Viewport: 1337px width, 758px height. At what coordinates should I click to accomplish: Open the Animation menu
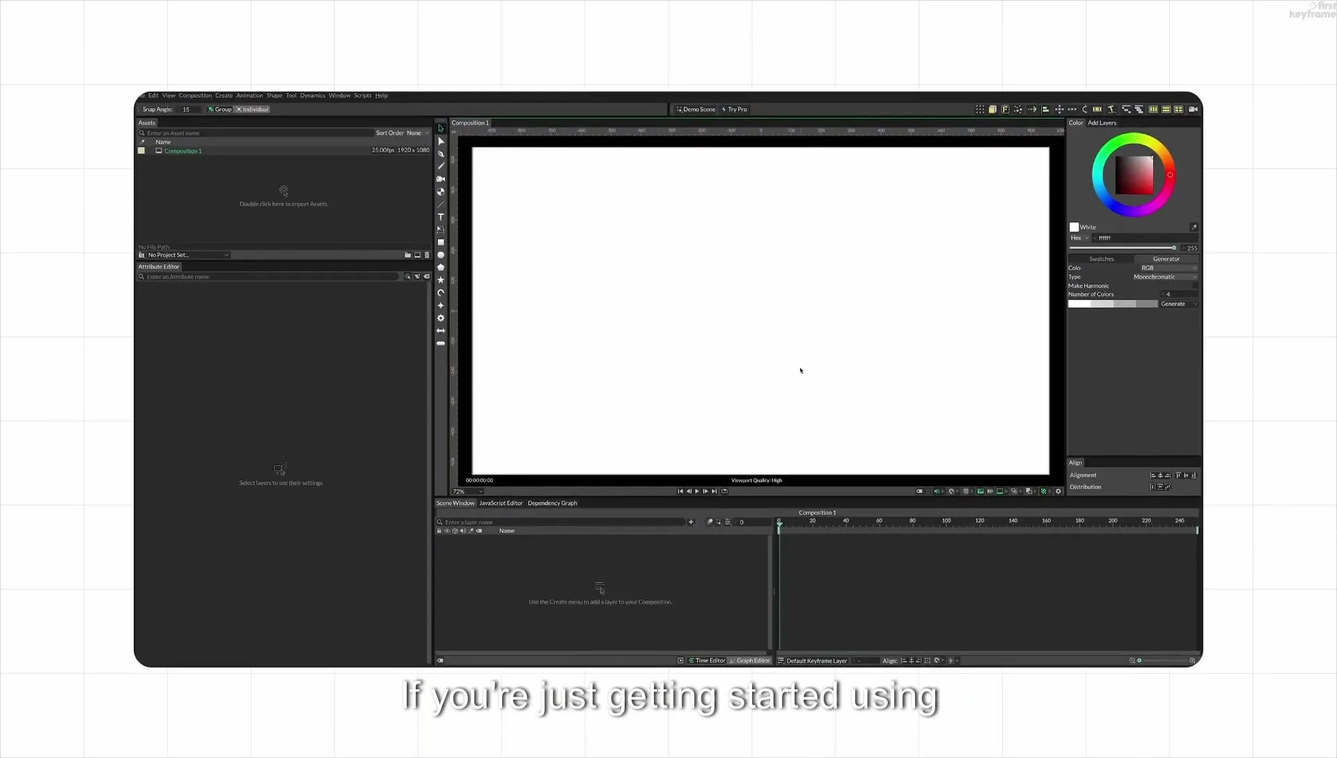pyautogui.click(x=249, y=95)
